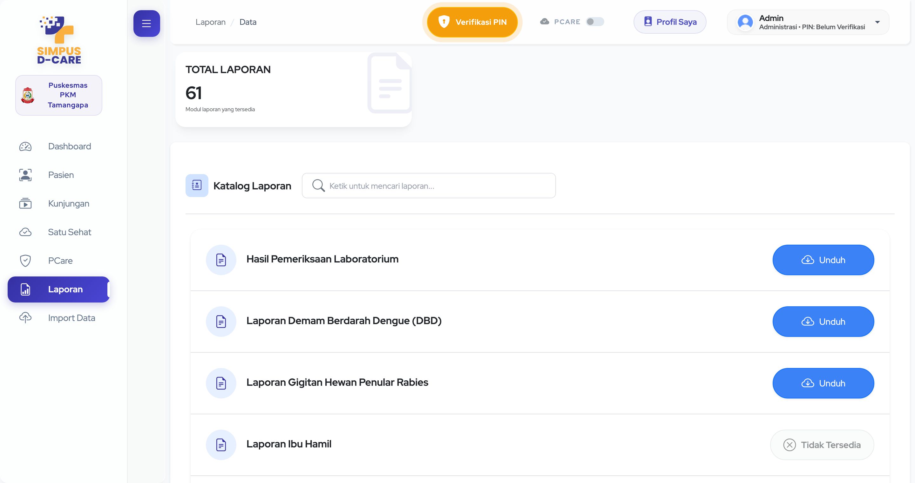The height and width of the screenshot is (483, 915).
Task: Click the 'Hasil Pemeriksaan Laboratorium' title text
Action: [x=322, y=259]
